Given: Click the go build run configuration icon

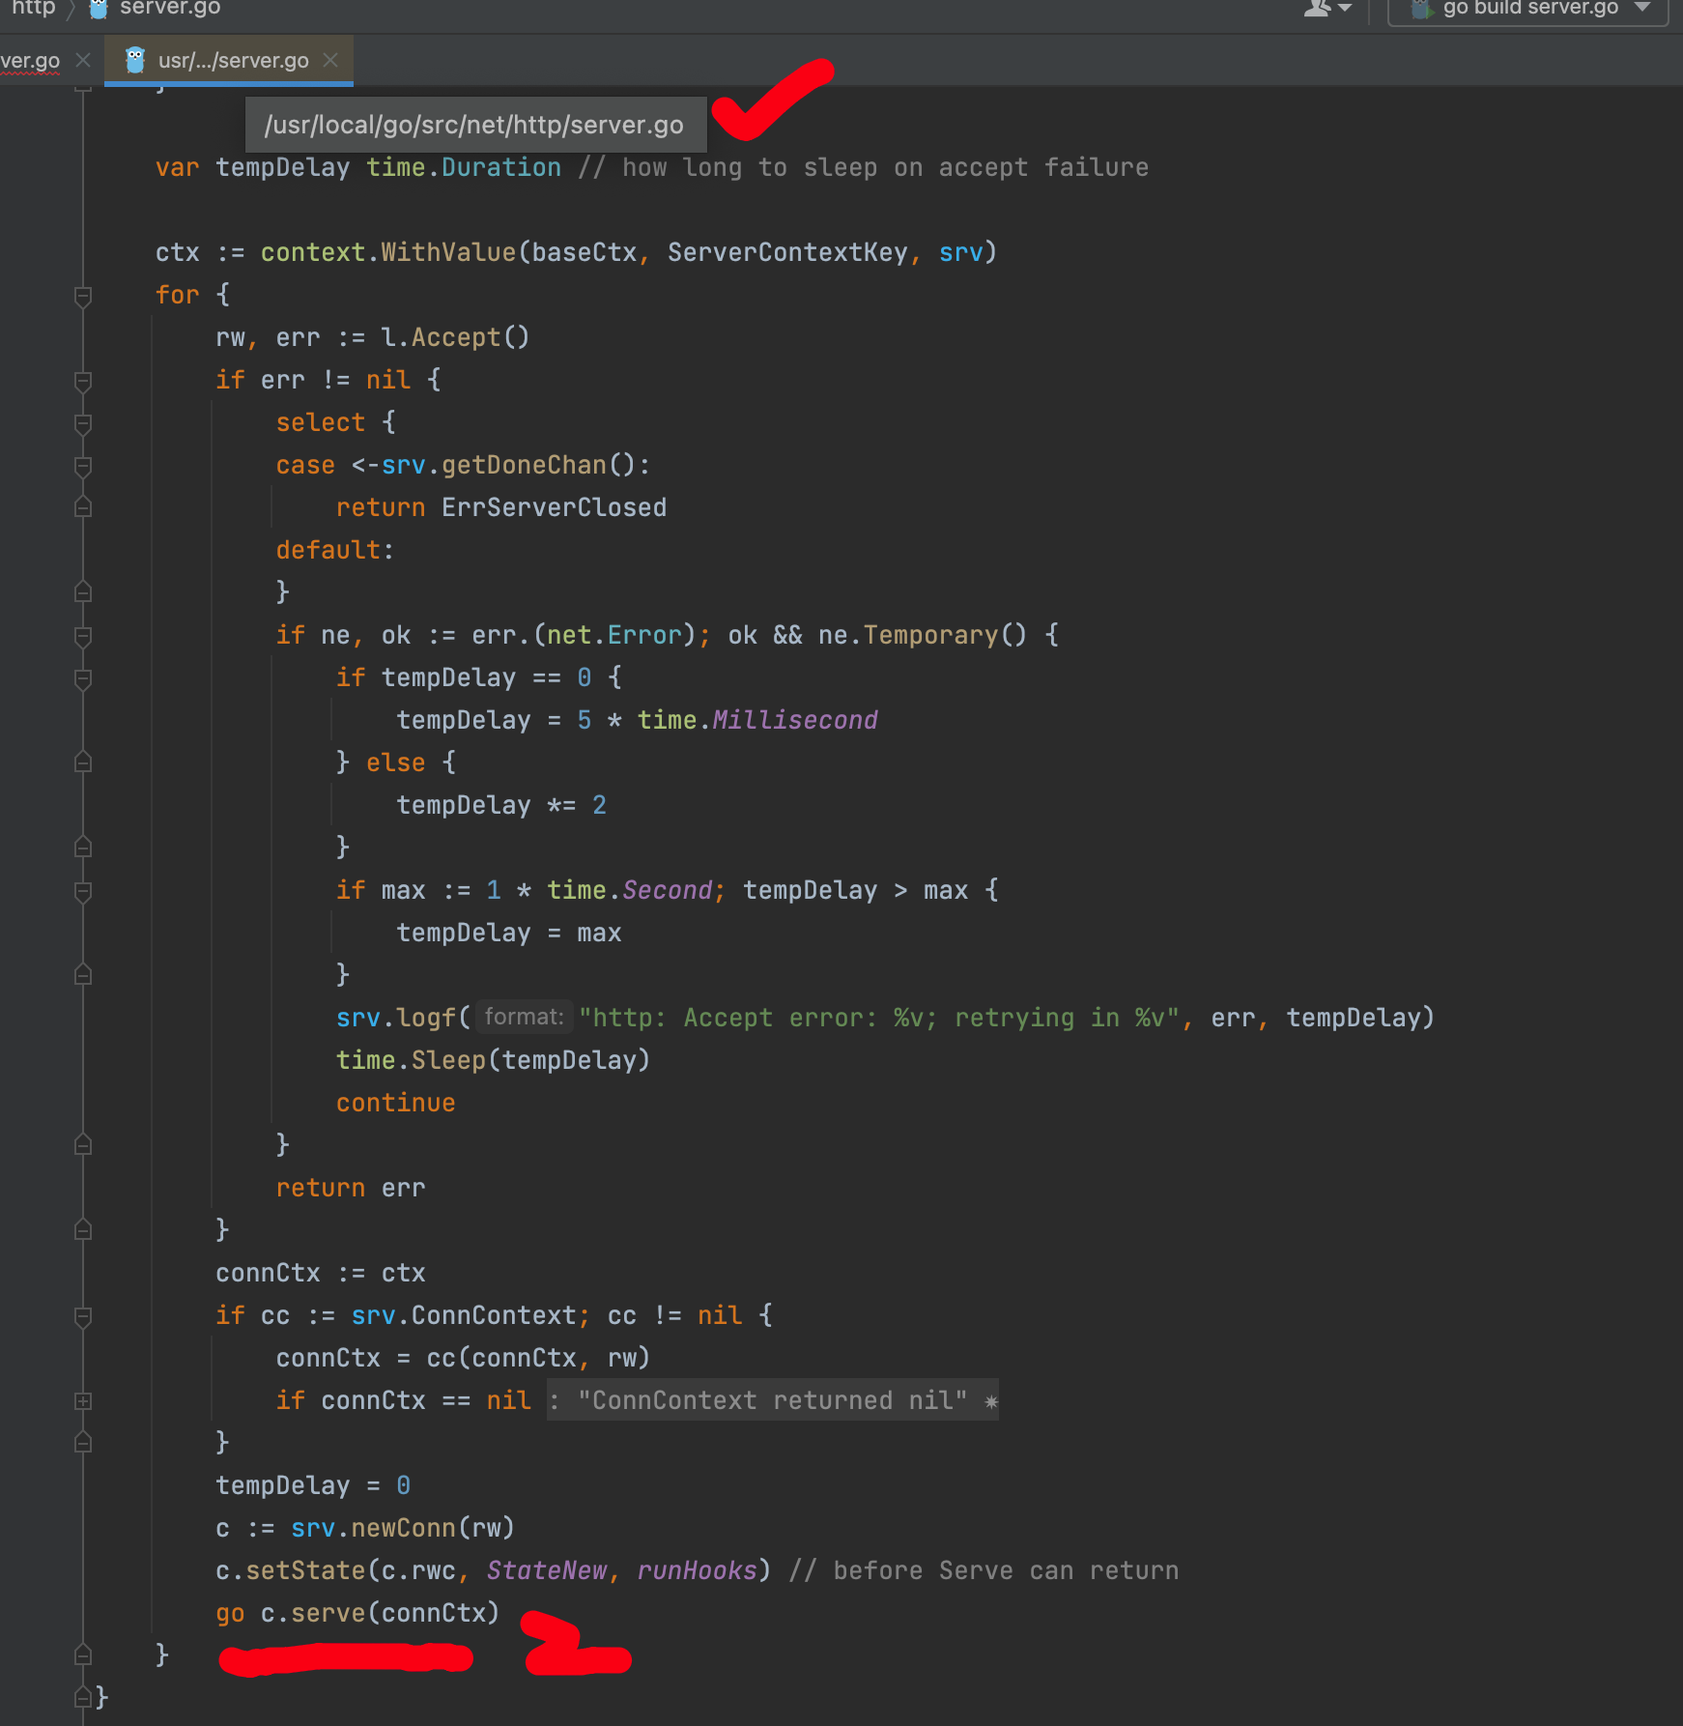Looking at the screenshot, I should (x=1420, y=9).
